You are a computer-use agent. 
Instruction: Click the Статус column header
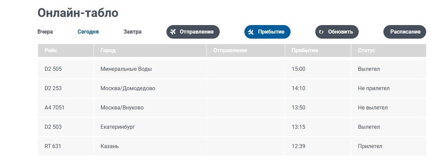[x=366, y=50]
